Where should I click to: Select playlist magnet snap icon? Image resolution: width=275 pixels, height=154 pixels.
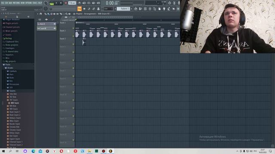tap(41, 14)
